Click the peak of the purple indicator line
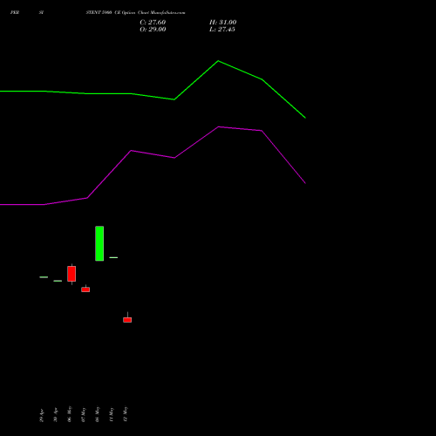436x436 pixels. coord(218,126)
